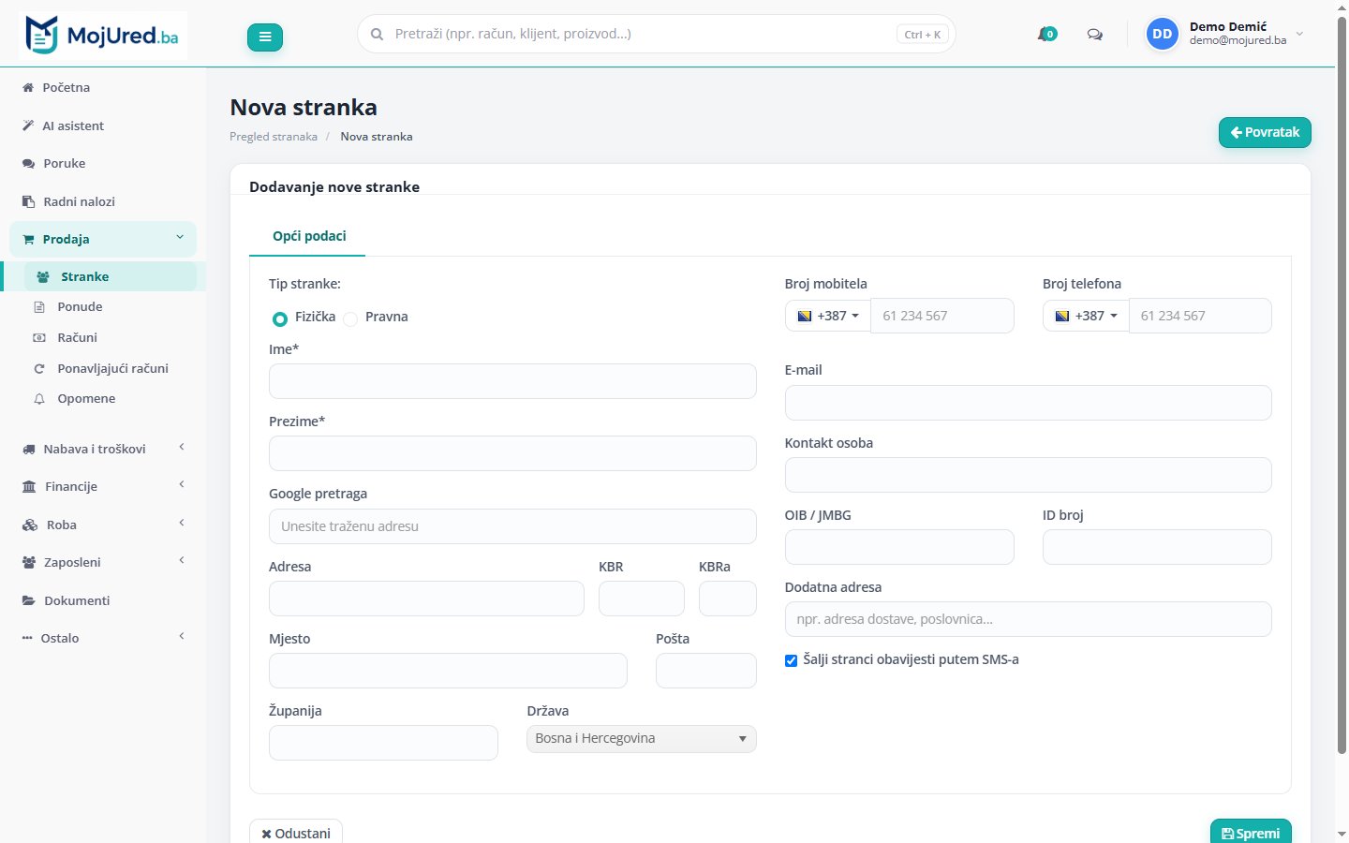Click into the E-mail input field
Screen dimensions: 1349x843
click(x=1028, y=403)
